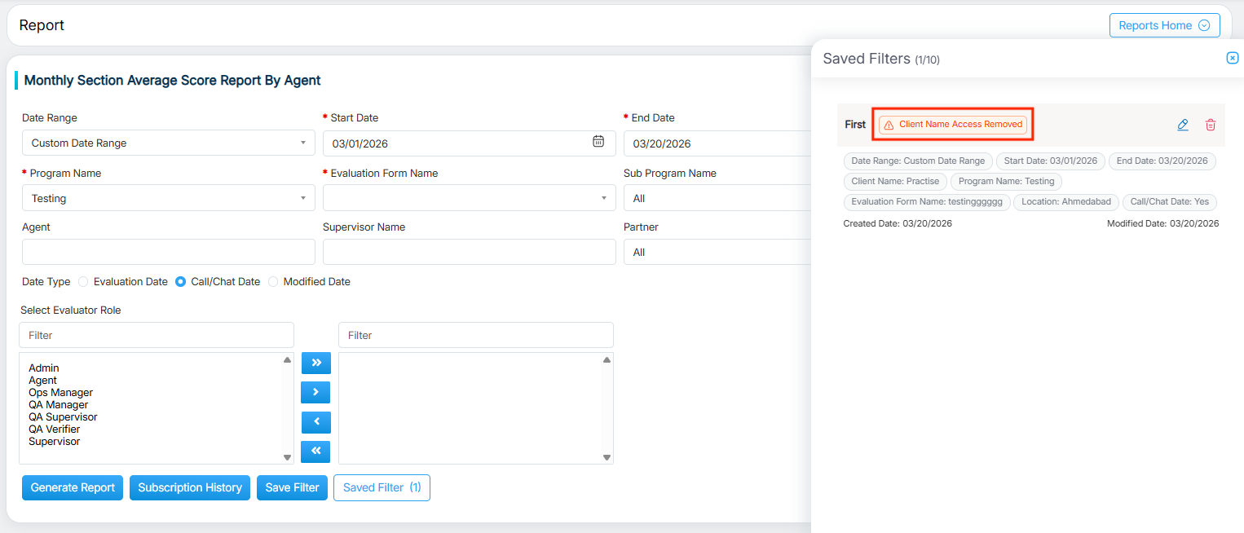
Task: Click the available roles list scrollbar
Action: [x=287, y=407]
